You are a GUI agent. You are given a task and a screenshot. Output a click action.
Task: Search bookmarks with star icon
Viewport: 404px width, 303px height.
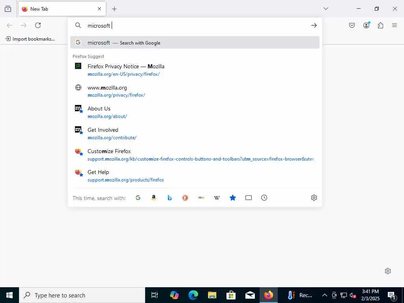(x=233, y=198)
